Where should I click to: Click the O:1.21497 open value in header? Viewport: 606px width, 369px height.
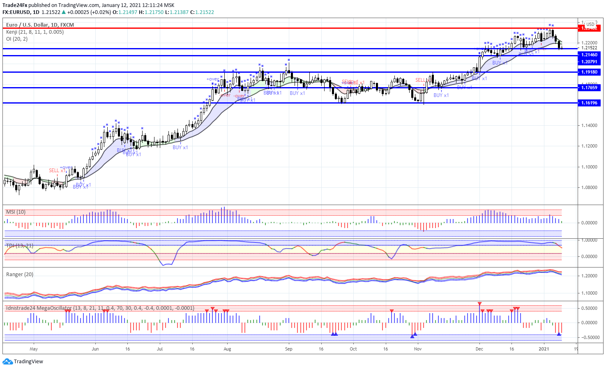(x=125, y=12)
